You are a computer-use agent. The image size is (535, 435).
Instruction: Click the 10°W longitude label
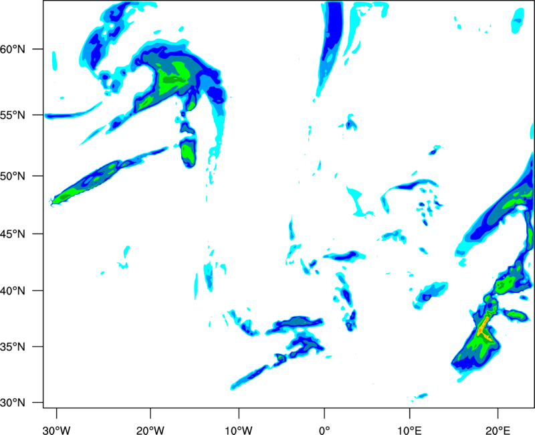tap(239, 430)
